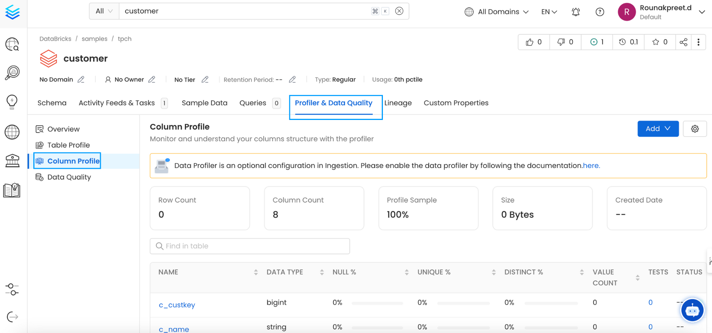Clear the search field text
The image size is (712, 333).
pyautogui.click(x=399, y=11)
